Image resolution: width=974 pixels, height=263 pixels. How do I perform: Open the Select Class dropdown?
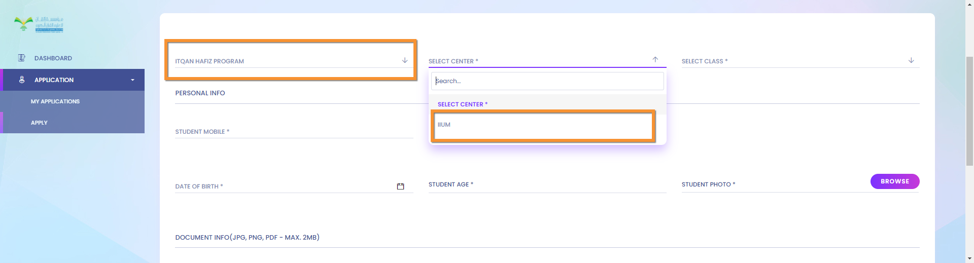801,61
